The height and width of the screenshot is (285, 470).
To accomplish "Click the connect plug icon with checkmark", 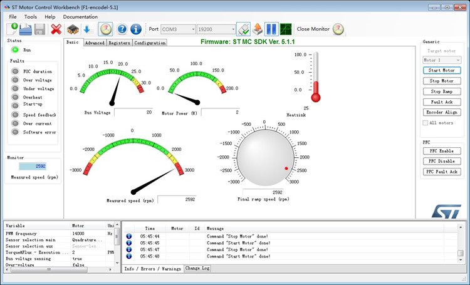I will coord(243,29).
